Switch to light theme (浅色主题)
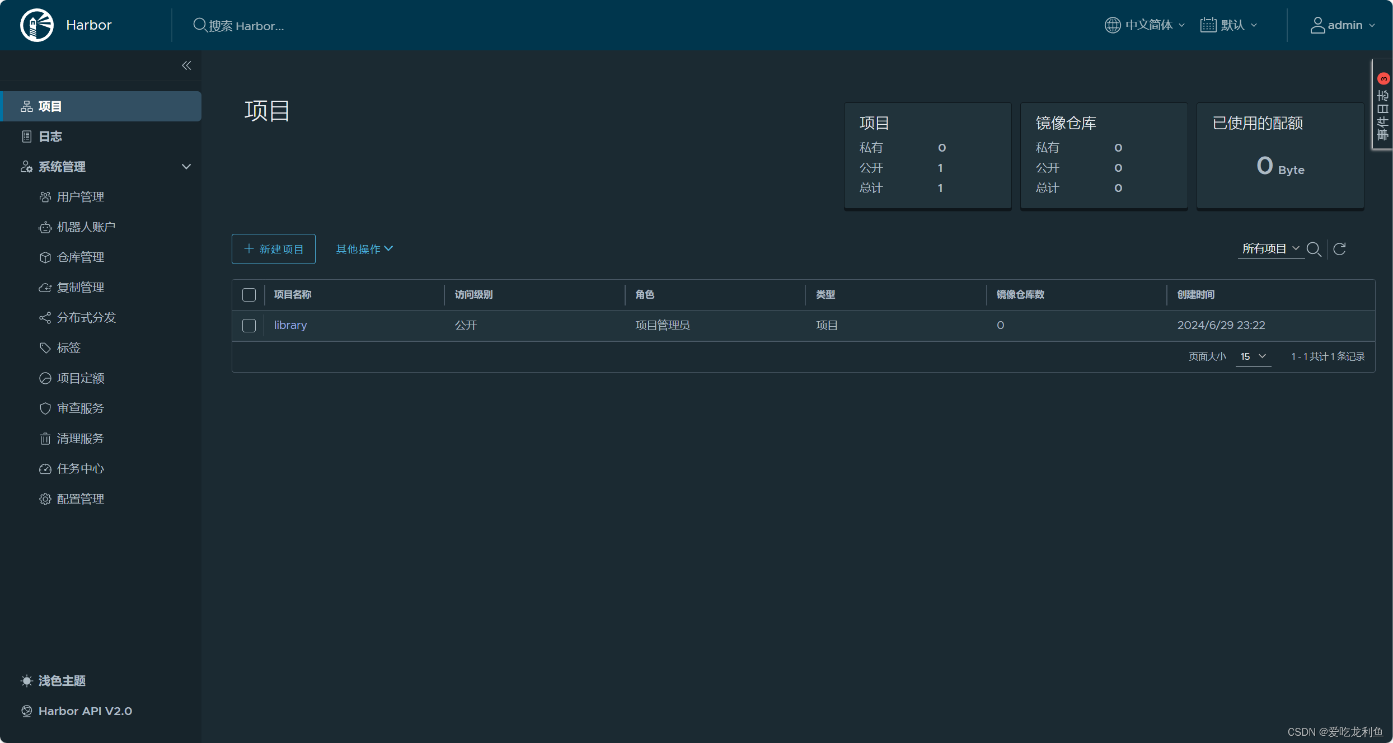Viewport: 1393px width, 743px height. 54,681
